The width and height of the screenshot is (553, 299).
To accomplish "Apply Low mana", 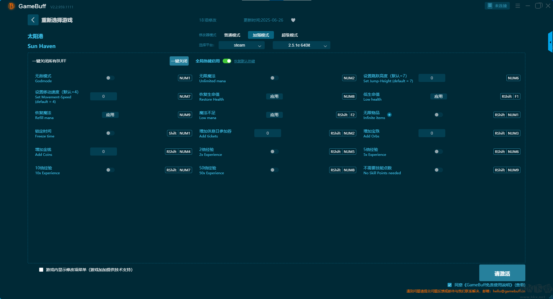I will [x=274, y=115].
